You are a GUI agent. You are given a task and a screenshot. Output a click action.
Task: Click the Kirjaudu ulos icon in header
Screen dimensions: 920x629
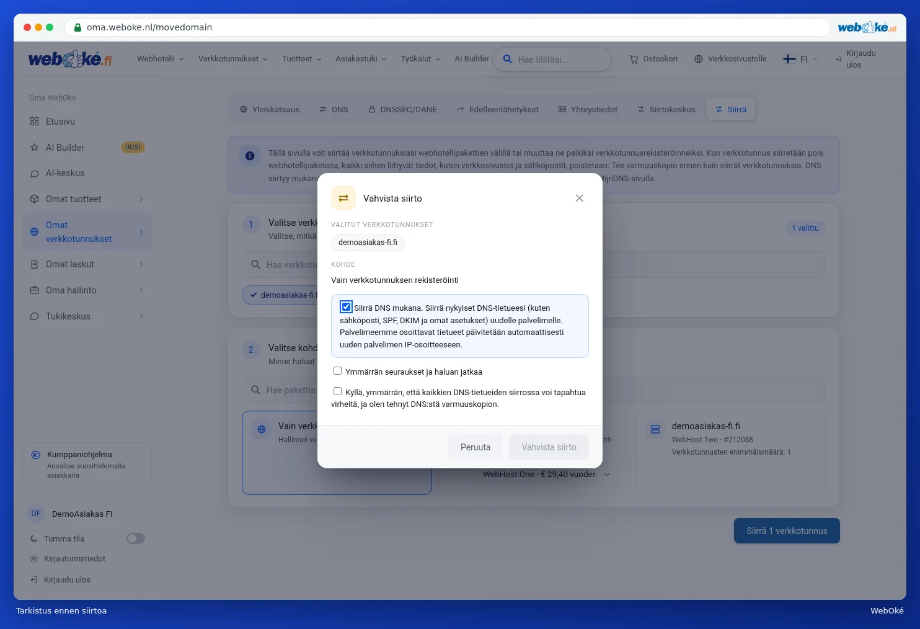pos(838,60)
